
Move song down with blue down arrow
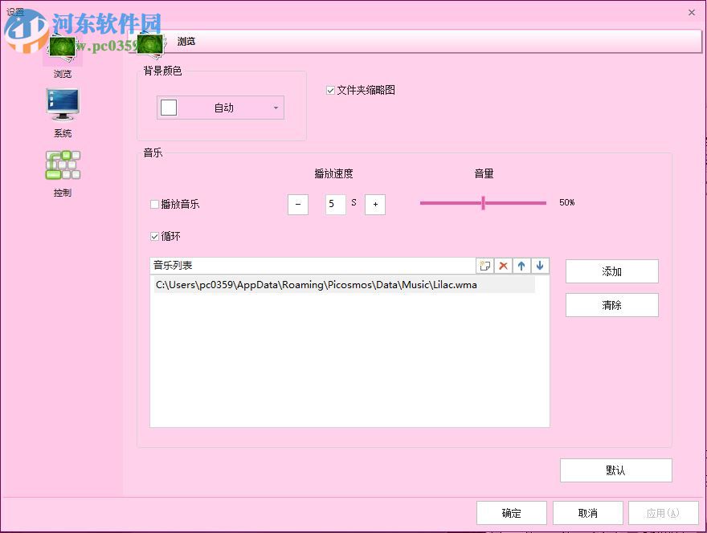coord(538,265)
